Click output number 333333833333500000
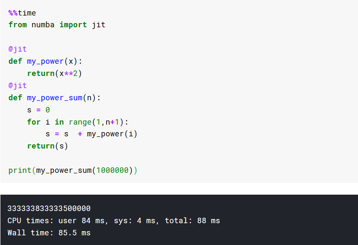This screenshot has width=358, height=245. point(49,209)
